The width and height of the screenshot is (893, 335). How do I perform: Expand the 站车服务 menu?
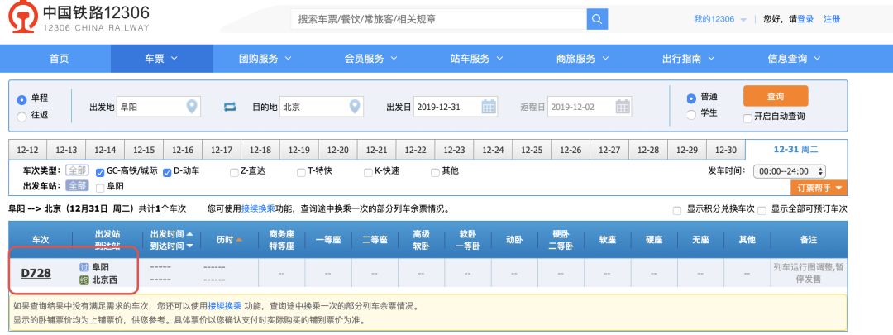point(477,59)
